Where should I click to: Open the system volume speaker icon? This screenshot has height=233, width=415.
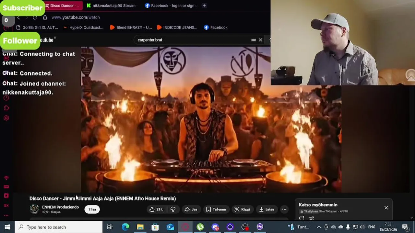click(362, 227)
